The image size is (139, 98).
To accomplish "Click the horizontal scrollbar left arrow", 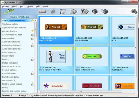I will [x=39, y=92].
